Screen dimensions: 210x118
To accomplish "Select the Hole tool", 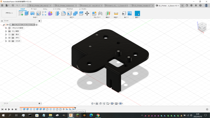I will [x=38, y=13].
